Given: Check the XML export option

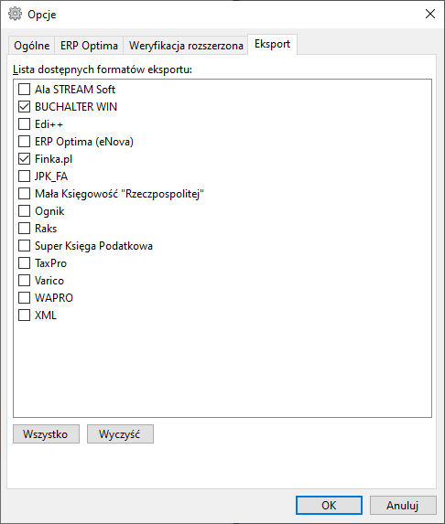Looking at the screenshot, I should 24,315.
